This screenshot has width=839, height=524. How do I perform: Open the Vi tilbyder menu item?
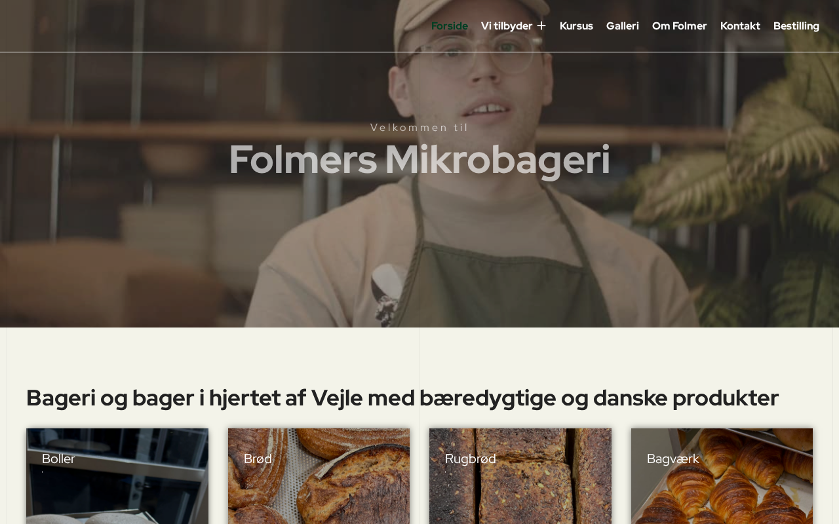[x=507, y=26]
